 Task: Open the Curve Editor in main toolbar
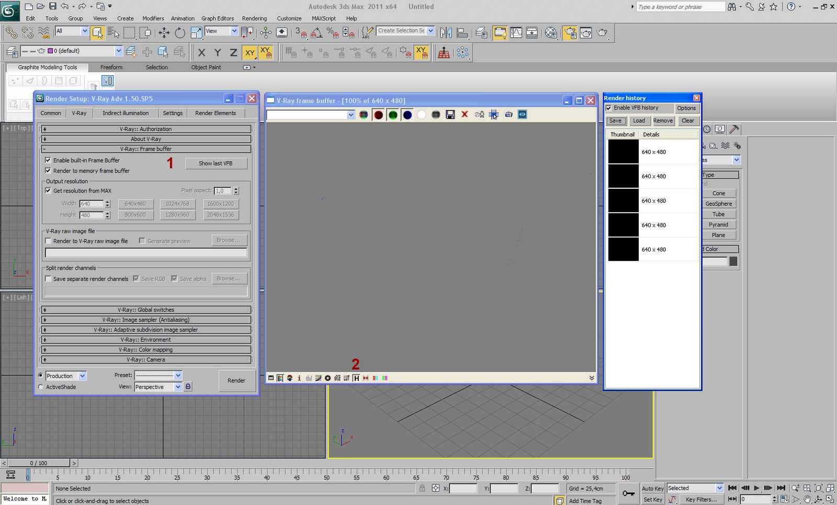point(516,32)
